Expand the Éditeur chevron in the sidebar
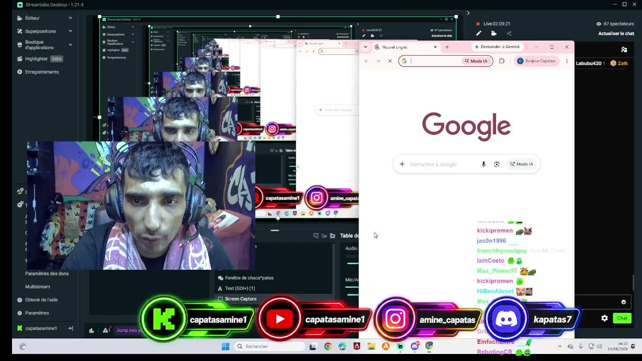 (x=70, y=18)
